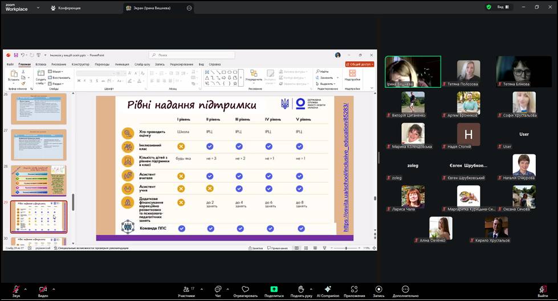Turn on camera with Видео button
Screen dimensions: 558x301
pos(43,290)
